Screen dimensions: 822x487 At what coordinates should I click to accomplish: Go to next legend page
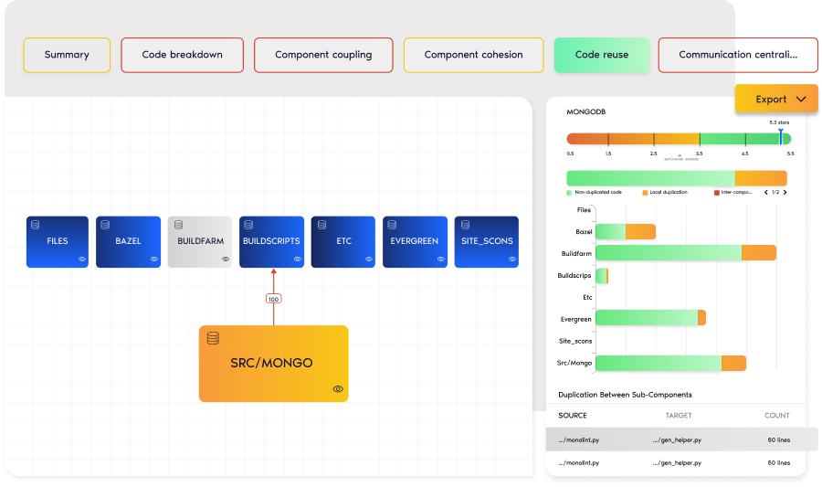click(785, 193)
